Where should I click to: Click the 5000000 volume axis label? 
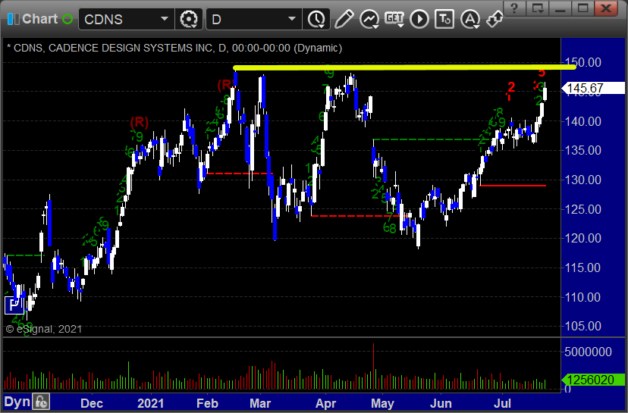click(588, 352)
